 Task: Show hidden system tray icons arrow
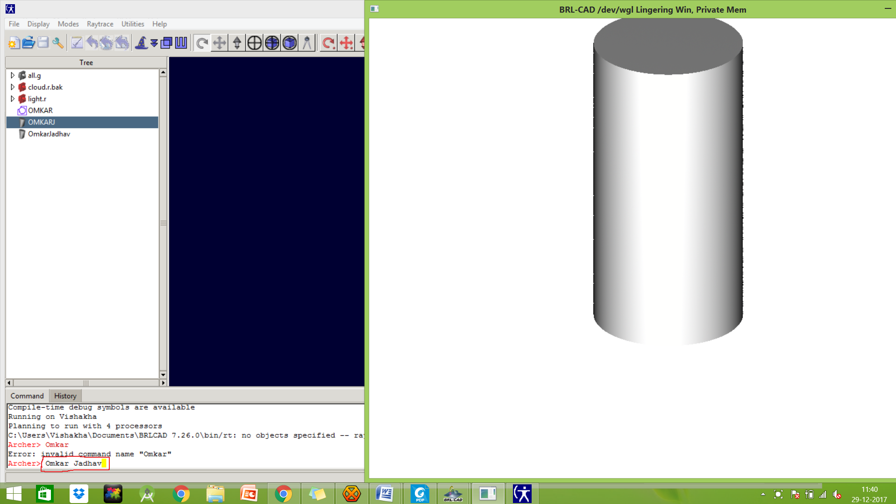tap(763, 494)
